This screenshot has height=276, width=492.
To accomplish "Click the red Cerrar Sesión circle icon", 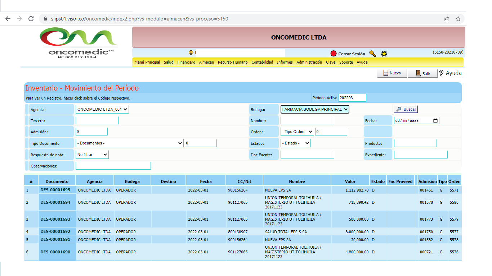I will click(x=334, y=54).
